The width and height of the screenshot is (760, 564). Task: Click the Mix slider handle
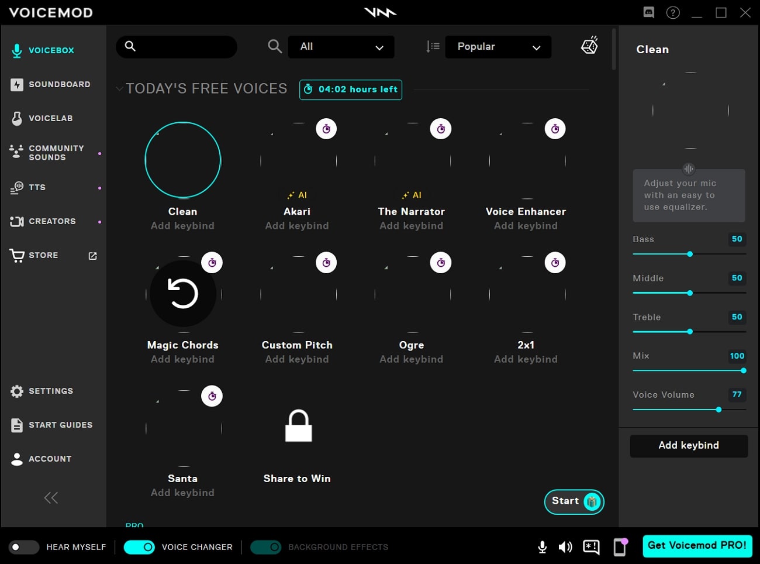click(x=744, y=370)
